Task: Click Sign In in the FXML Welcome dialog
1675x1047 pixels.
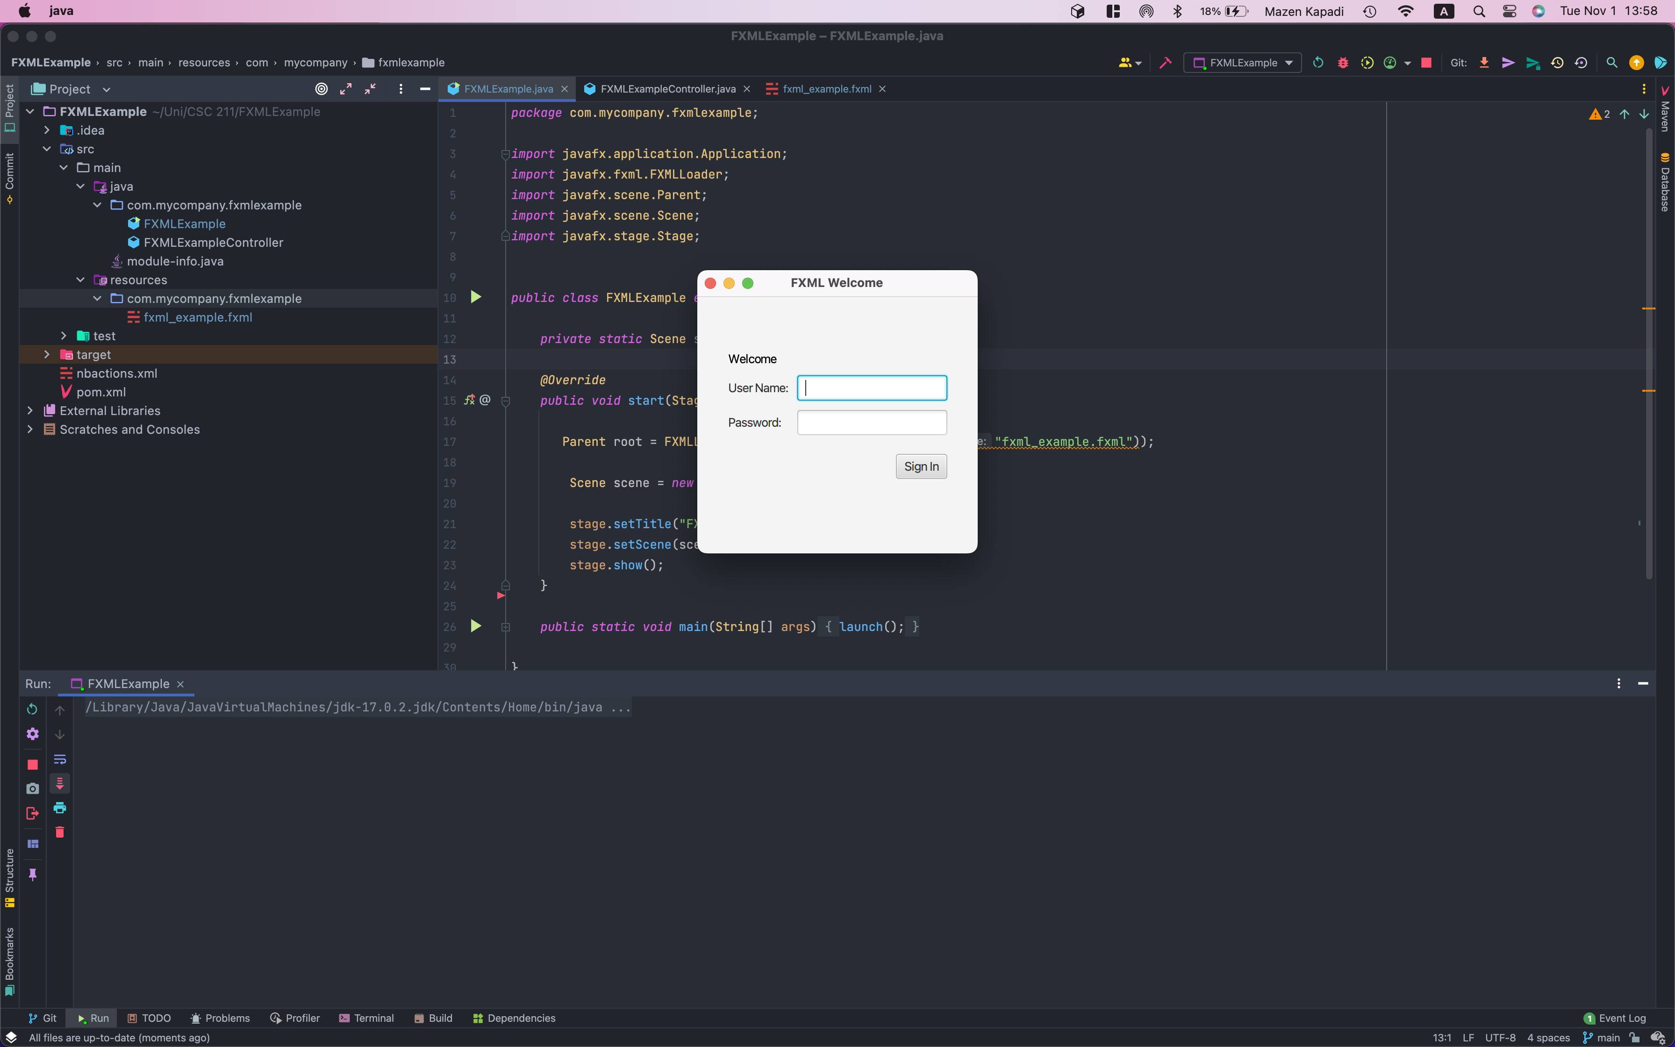Action: pyautogui.click(x=921, y=466)
